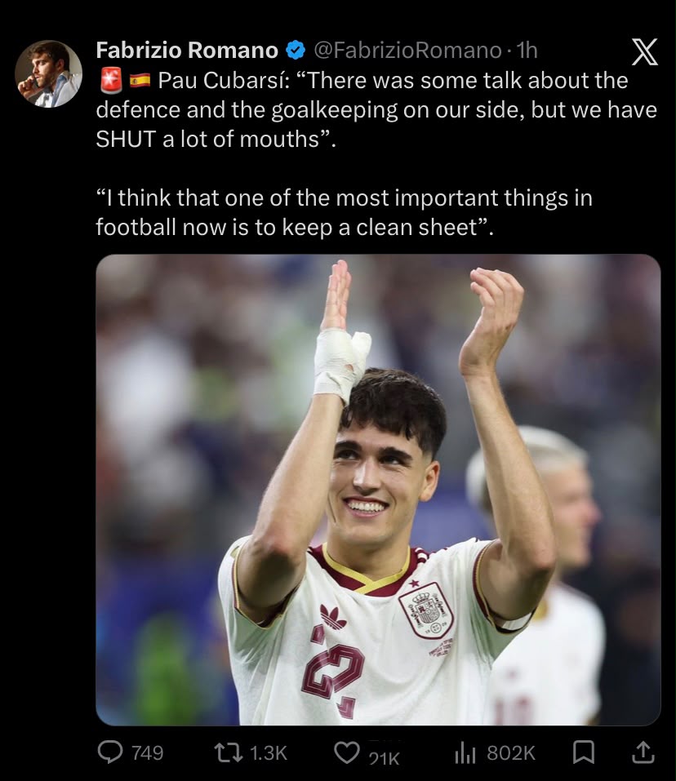Bookmark this post

pos(584,752)
